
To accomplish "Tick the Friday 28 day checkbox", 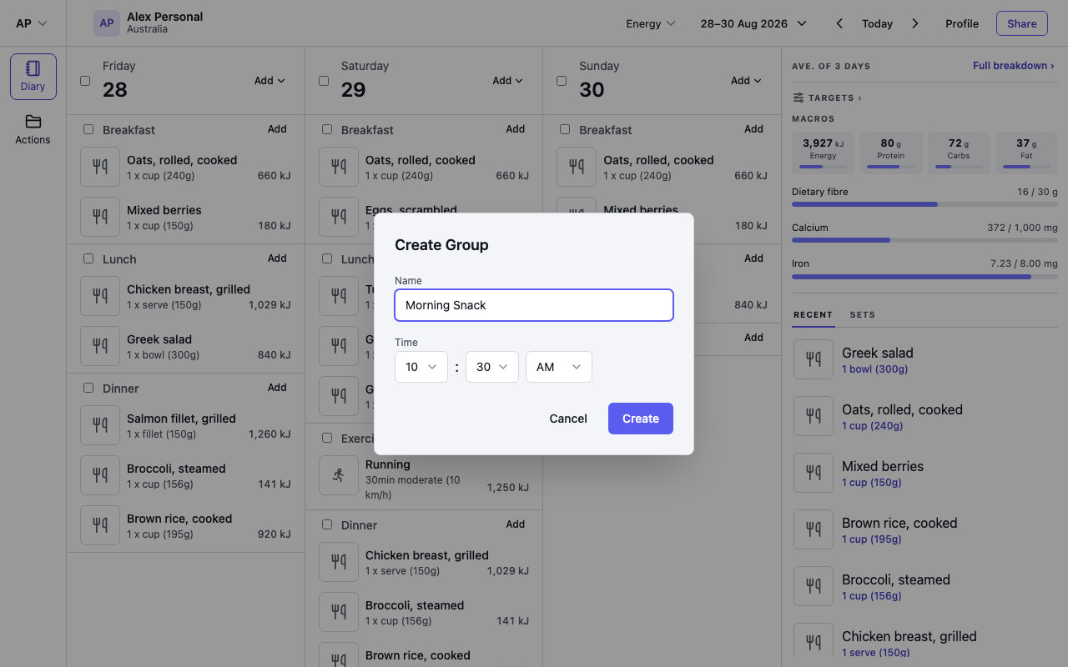I will click(85, 81).
